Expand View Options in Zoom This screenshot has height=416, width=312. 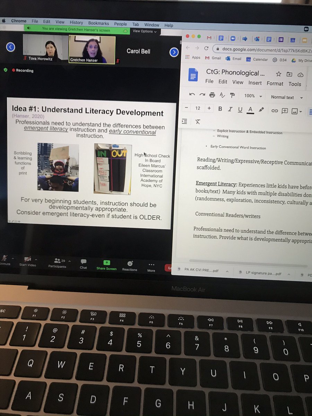[x=145, y=31]
